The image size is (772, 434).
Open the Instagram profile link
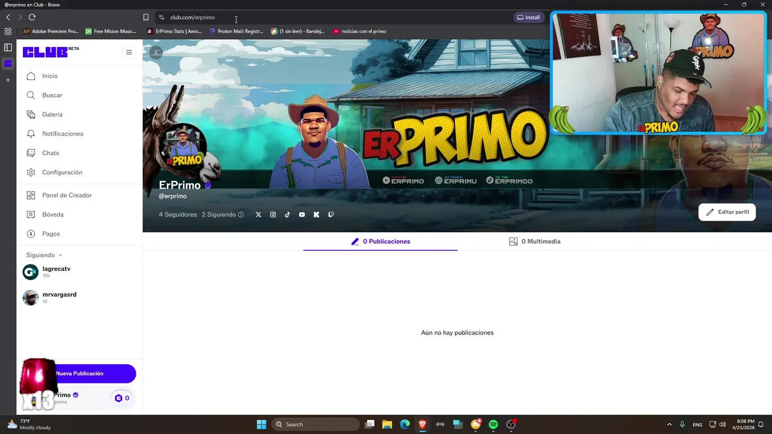click(x=273, y=215)
